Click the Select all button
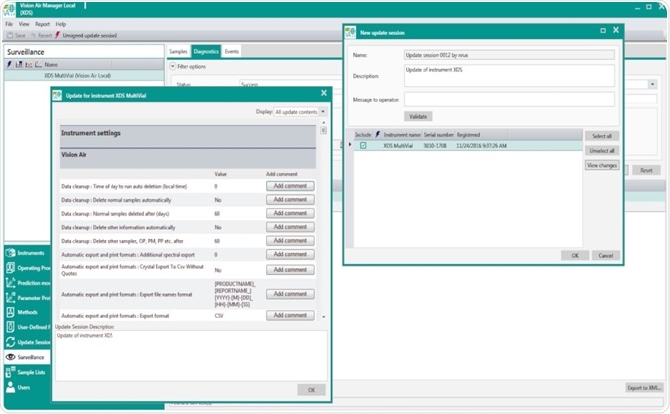670x414 pixels. pyautogui.click(x=602, y=136)
